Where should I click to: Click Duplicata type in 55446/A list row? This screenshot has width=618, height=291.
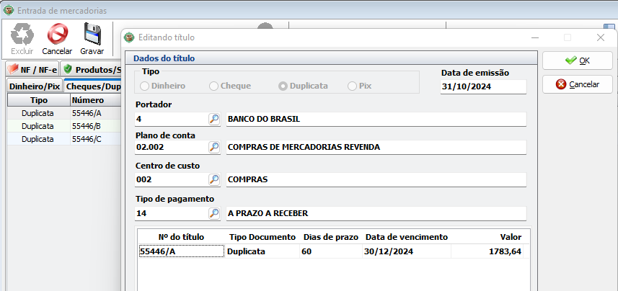click(x=37, y=113)
